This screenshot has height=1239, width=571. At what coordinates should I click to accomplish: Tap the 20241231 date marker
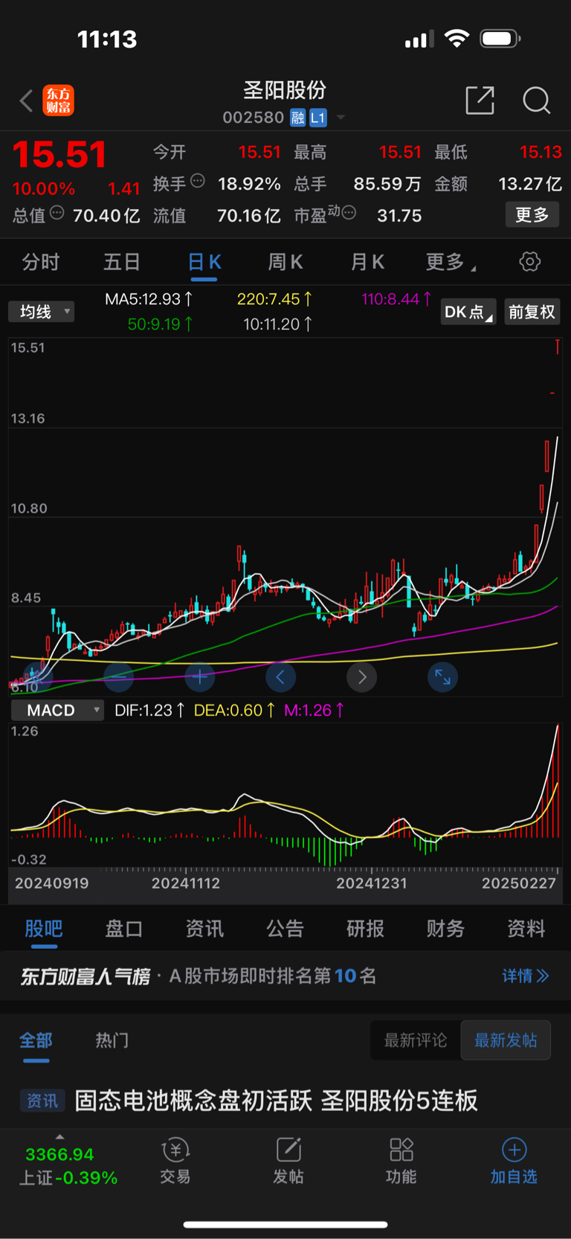(372, 883)
